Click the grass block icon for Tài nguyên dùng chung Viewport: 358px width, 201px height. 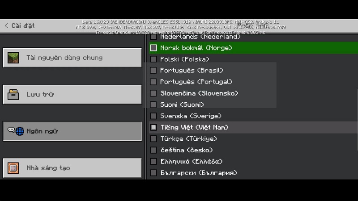(x=13, y=58)
